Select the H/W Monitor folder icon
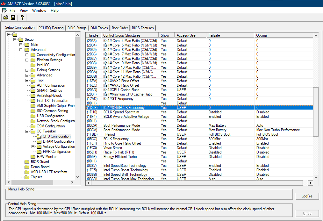 [x=33, y=157]
